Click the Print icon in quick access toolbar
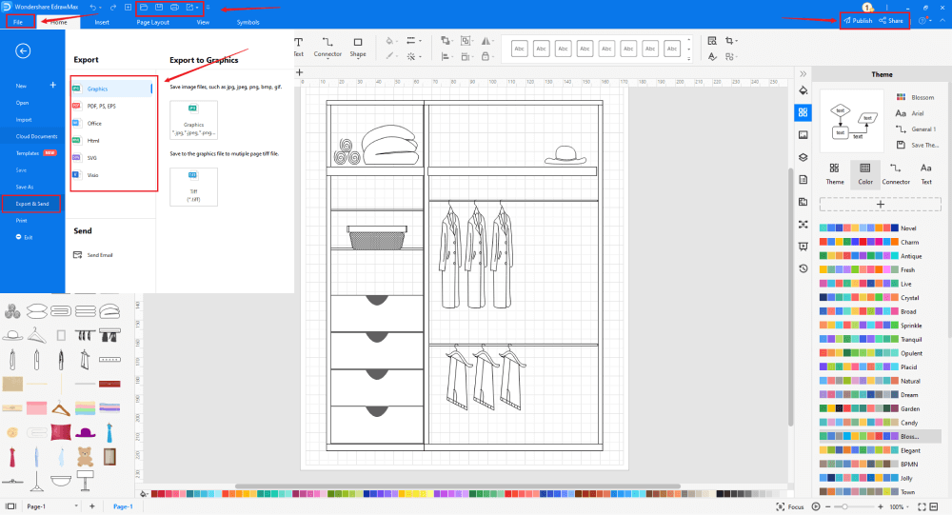 (x=174, y=7)
